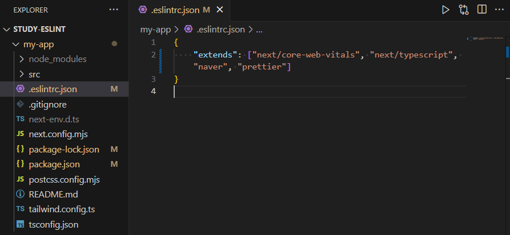The width and height of the screenshot is (510, 235).
Task: Click the minimap code preview
Action: pyautogui.click(x=486, y=39)
